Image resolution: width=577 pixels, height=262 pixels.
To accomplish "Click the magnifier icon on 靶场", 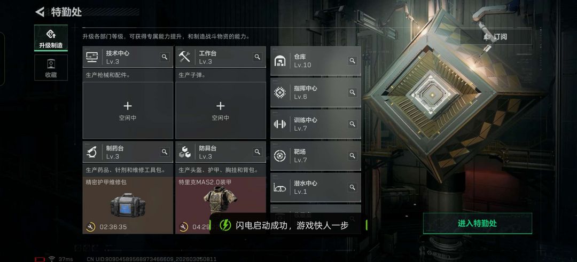I will (353, 156).
